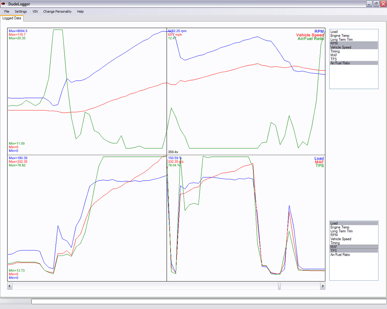The width and height of the screenshot is (387, 309).
Task: Click the DudeLogger title bar app icon
Action: (4, 4)
